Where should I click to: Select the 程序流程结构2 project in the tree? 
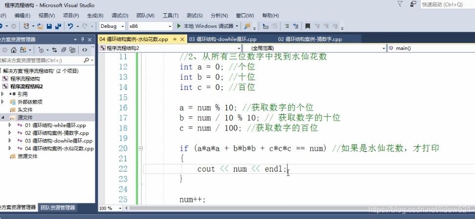pos(27,87)
